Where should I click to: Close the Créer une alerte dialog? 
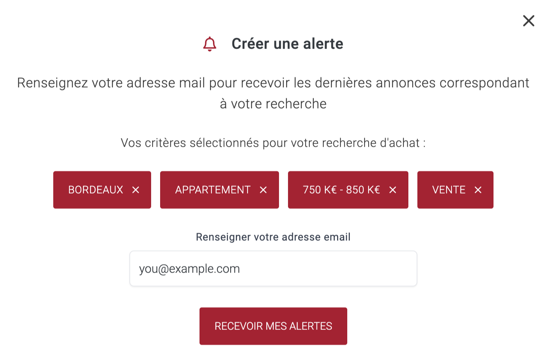click(x=528, y=21)
